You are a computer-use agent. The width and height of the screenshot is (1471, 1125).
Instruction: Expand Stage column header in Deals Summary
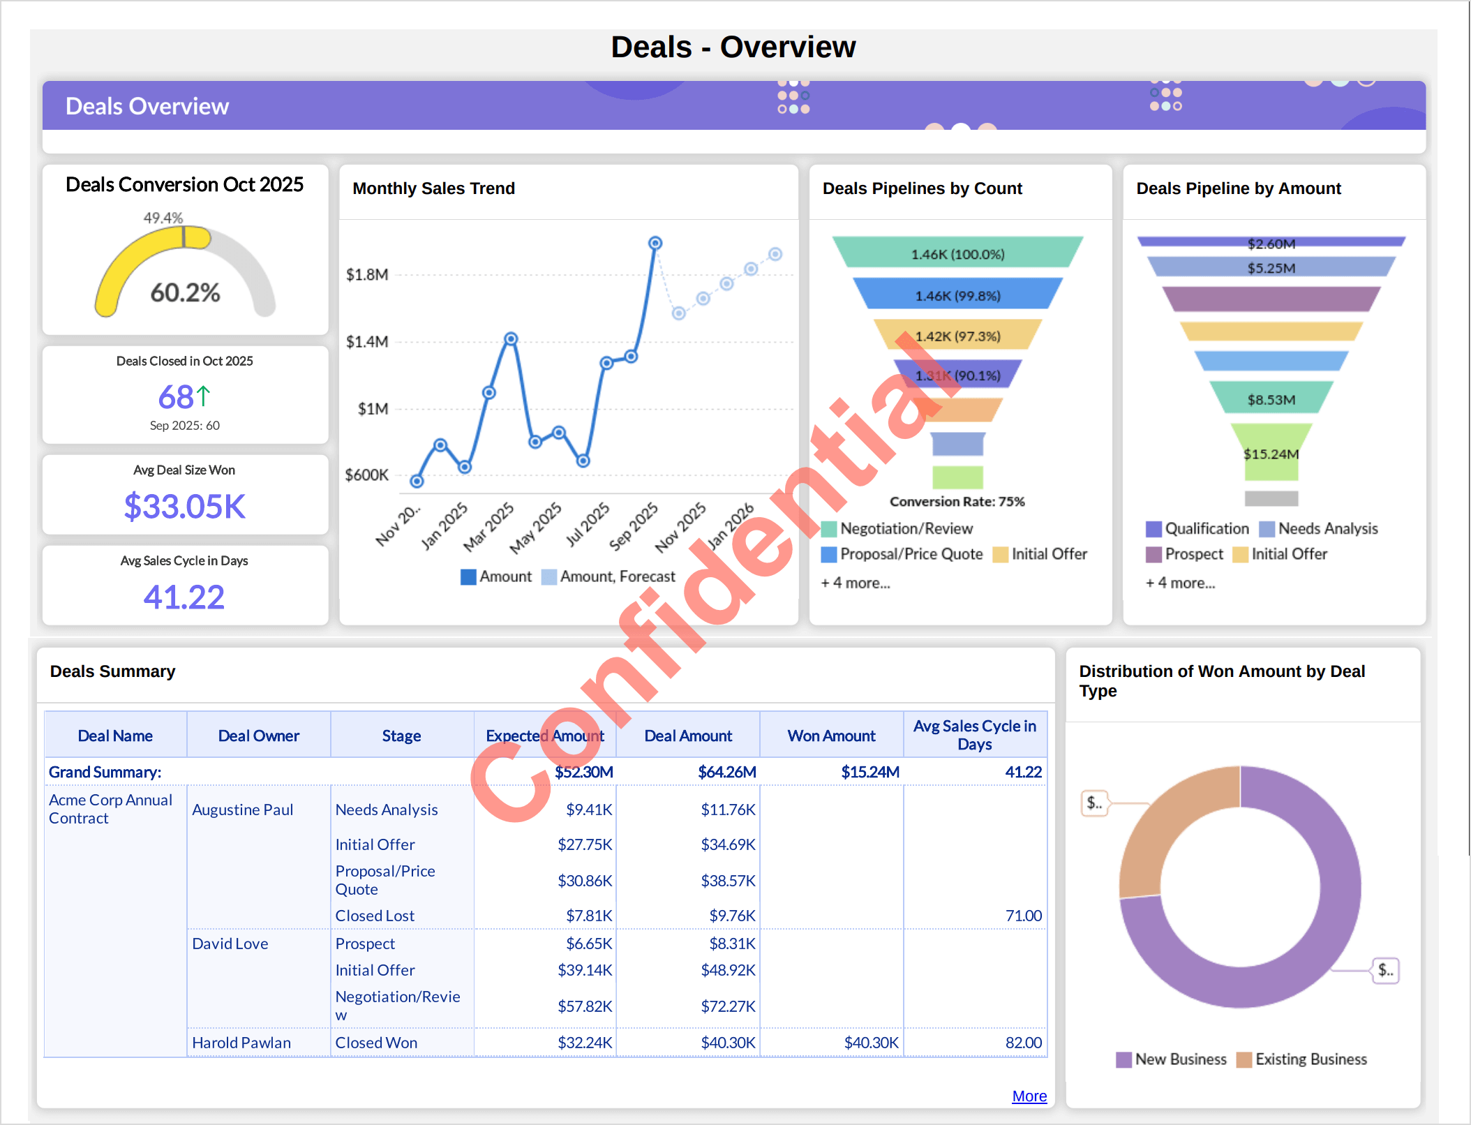point(401,736)
